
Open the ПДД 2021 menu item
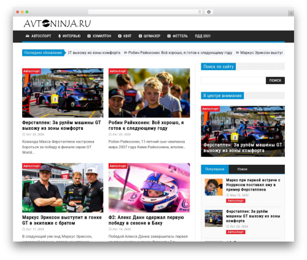click(x=203, y=36)
